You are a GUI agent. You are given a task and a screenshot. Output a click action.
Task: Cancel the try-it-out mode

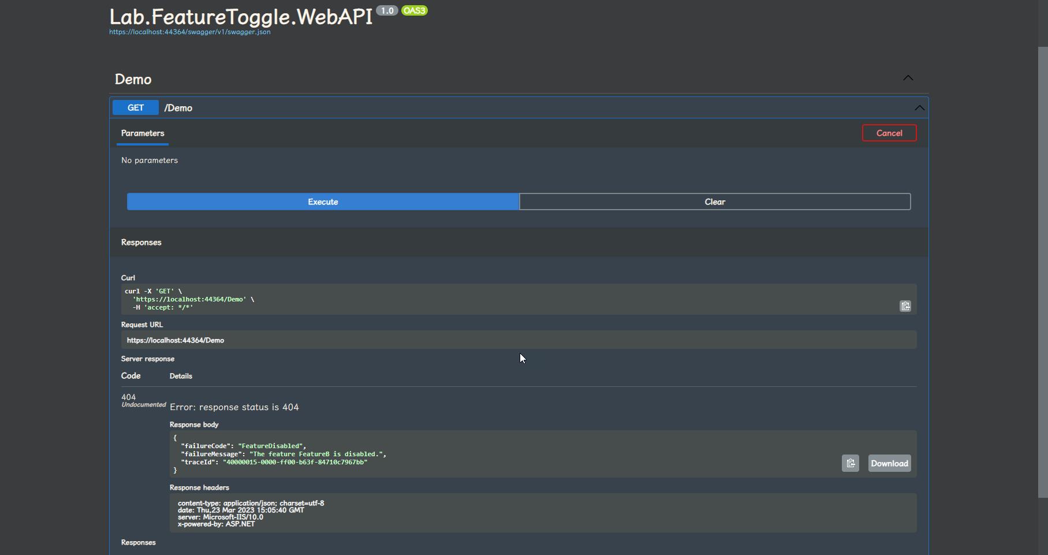889,133
